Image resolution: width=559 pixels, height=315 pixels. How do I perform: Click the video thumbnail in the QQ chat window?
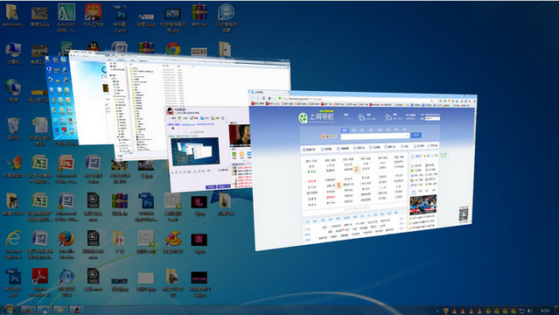pyautogui.click(x=240, y=136)
